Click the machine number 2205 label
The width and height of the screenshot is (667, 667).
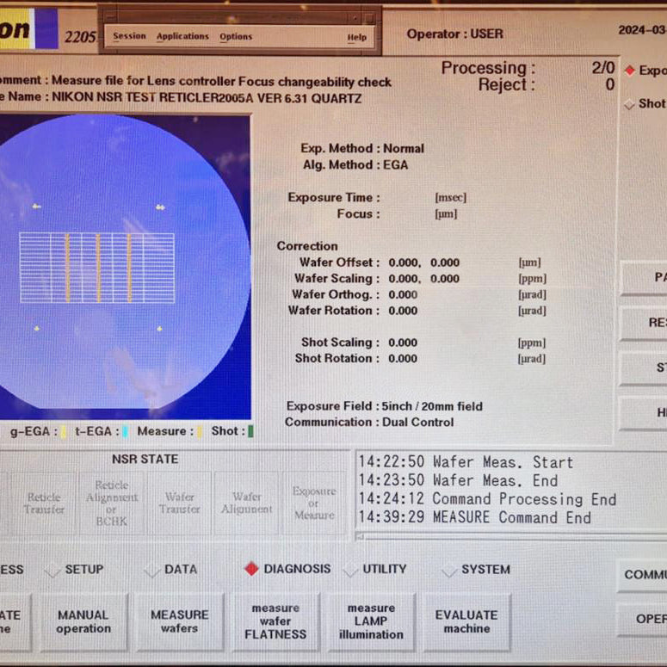tap(80, 37)
